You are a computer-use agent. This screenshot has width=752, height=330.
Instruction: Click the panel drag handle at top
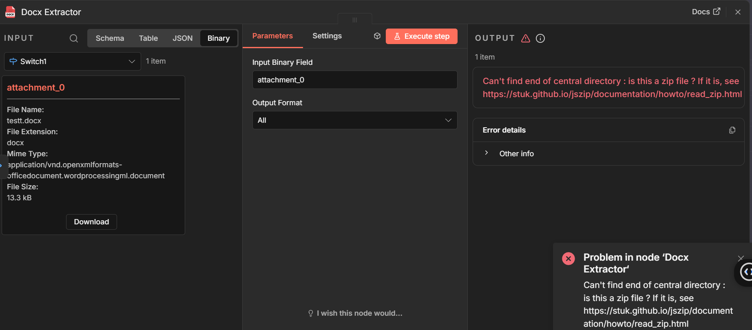[x=354, y=20]
